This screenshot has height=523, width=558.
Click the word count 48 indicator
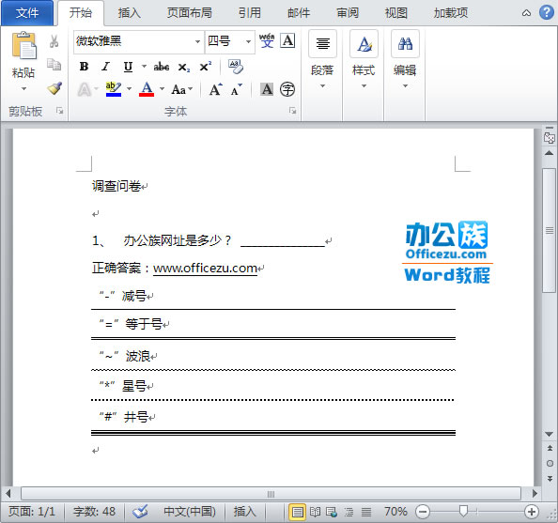coord(94,512)
